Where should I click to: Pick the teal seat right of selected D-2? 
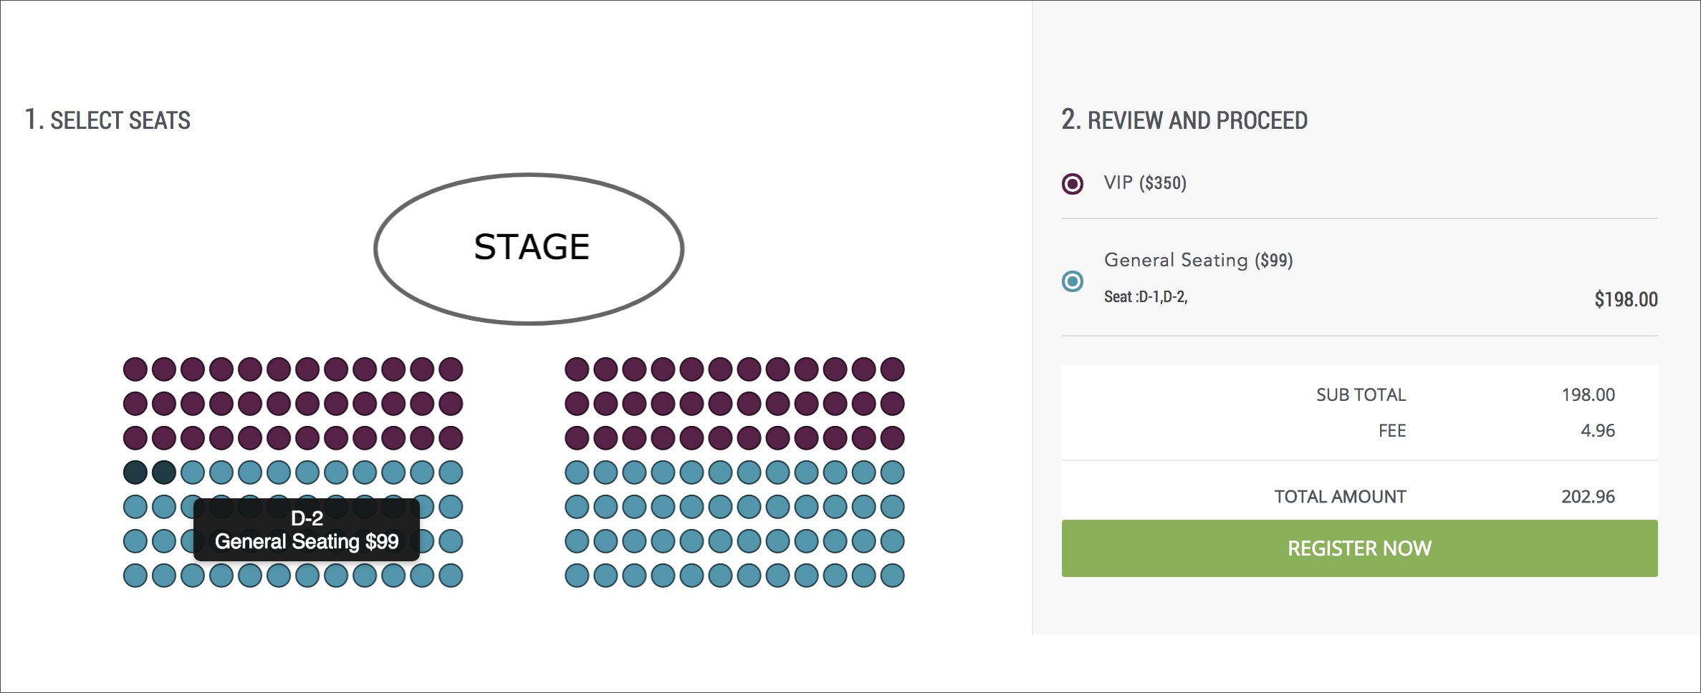(193, 472)
